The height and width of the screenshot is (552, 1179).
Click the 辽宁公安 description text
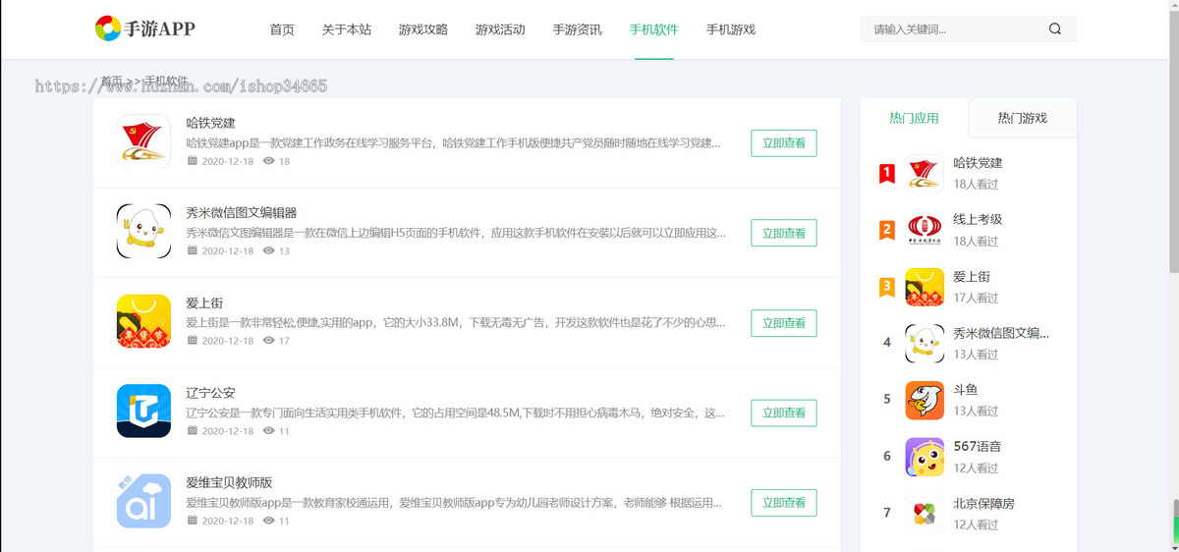(456, 414)
